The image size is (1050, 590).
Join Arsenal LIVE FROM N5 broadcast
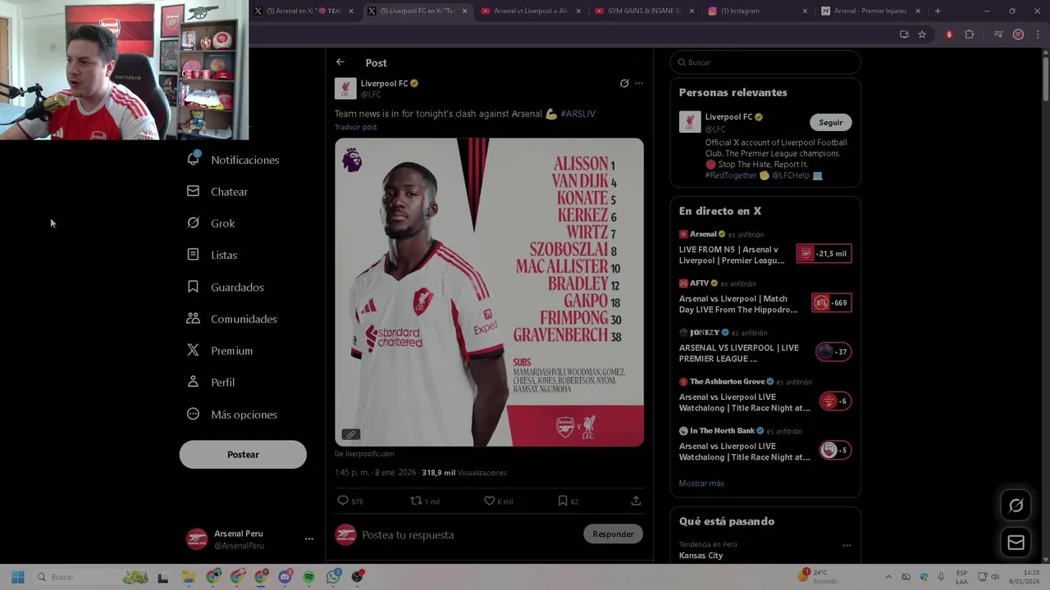(x=733, y=255)
